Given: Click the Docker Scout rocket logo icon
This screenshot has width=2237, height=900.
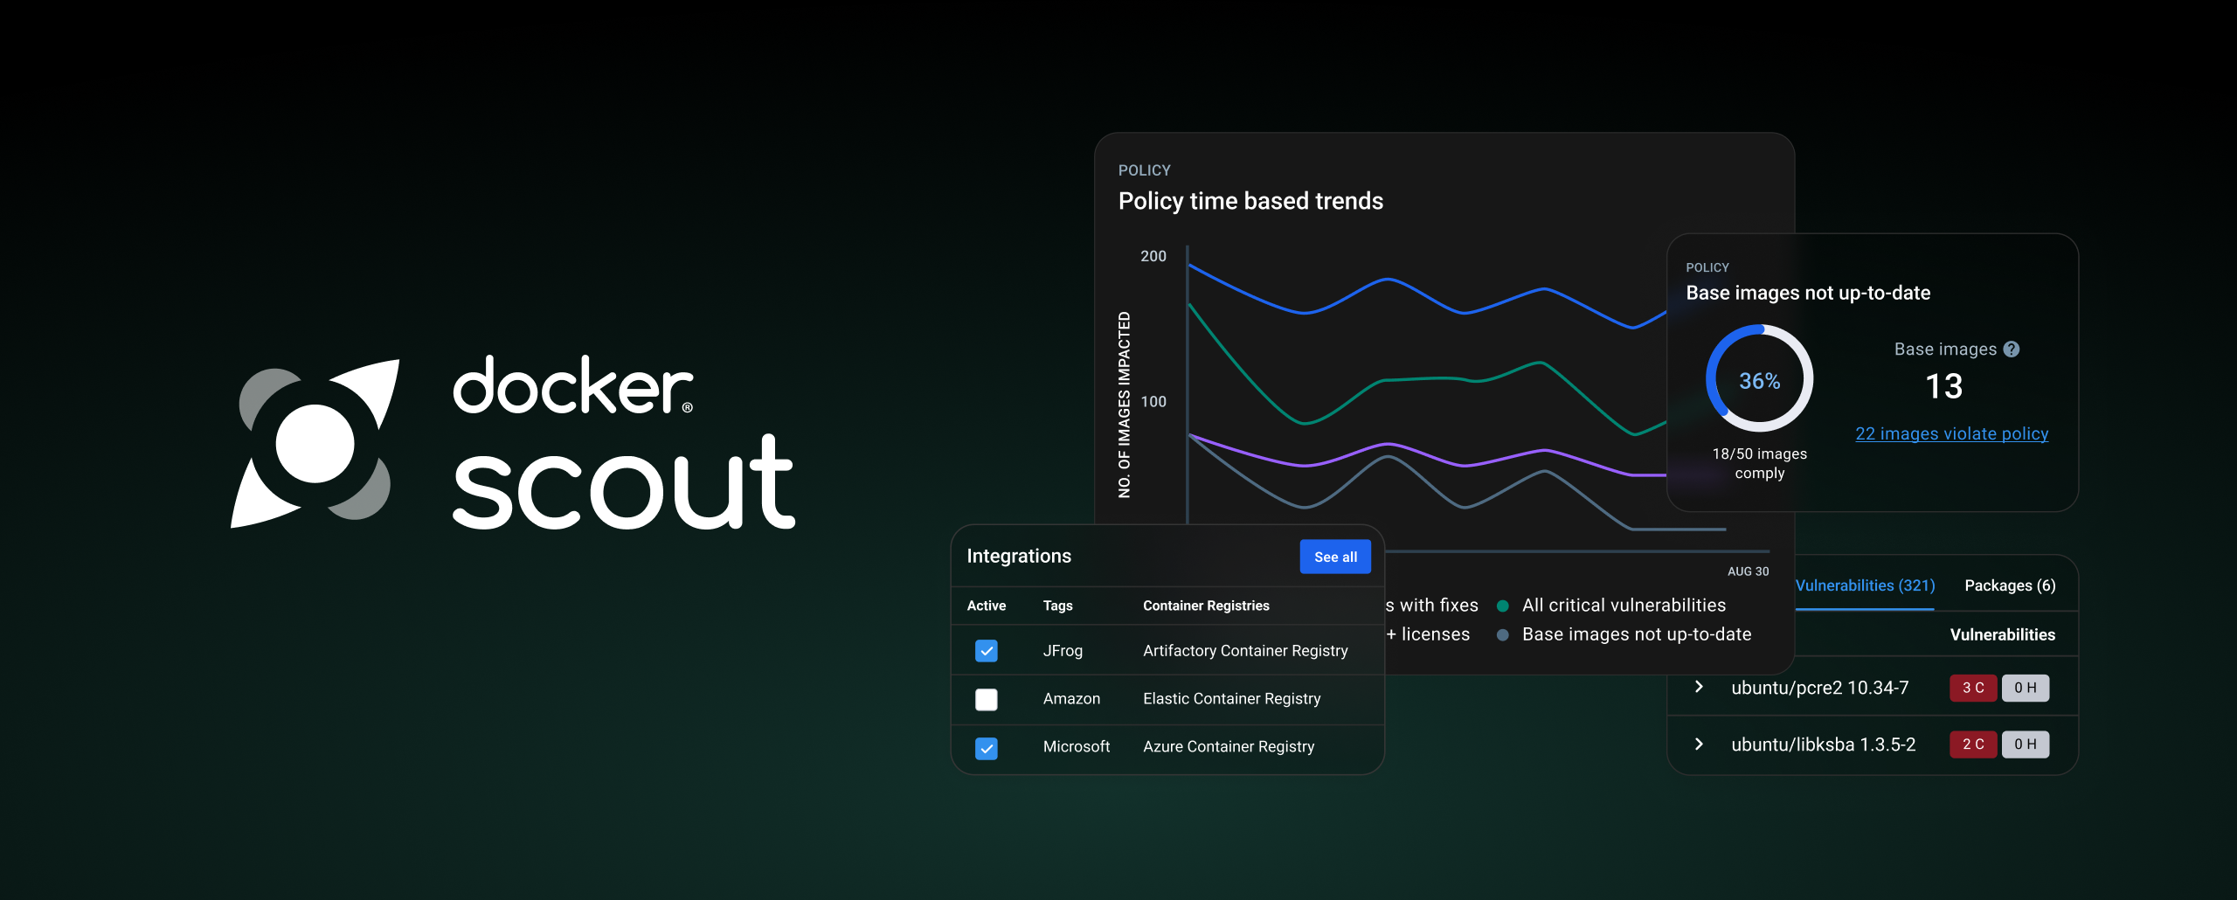Looking at the screenshot, I should click(x=315, y=444).
